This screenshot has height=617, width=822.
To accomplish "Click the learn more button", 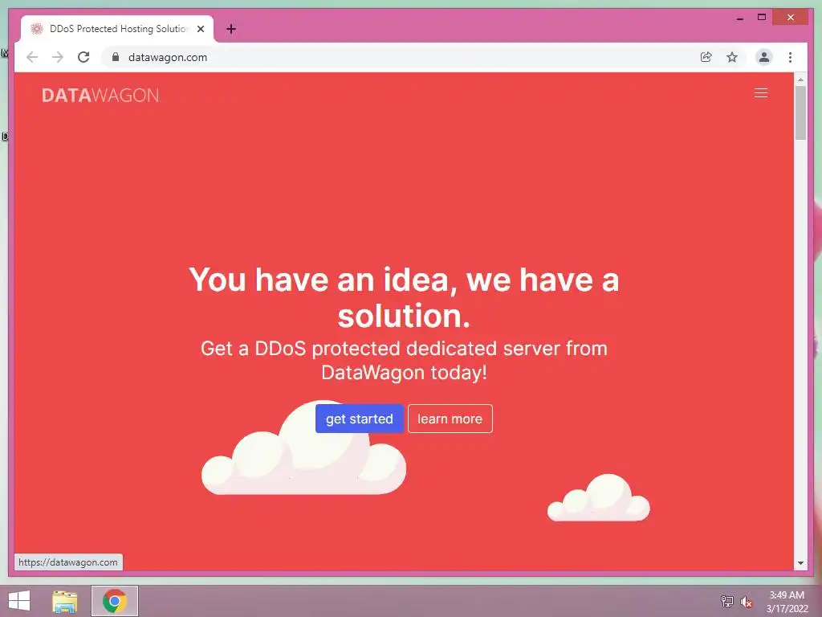I will click(450, 419).
